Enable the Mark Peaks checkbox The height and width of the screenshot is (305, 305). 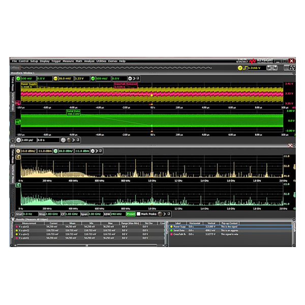(138, 214)
